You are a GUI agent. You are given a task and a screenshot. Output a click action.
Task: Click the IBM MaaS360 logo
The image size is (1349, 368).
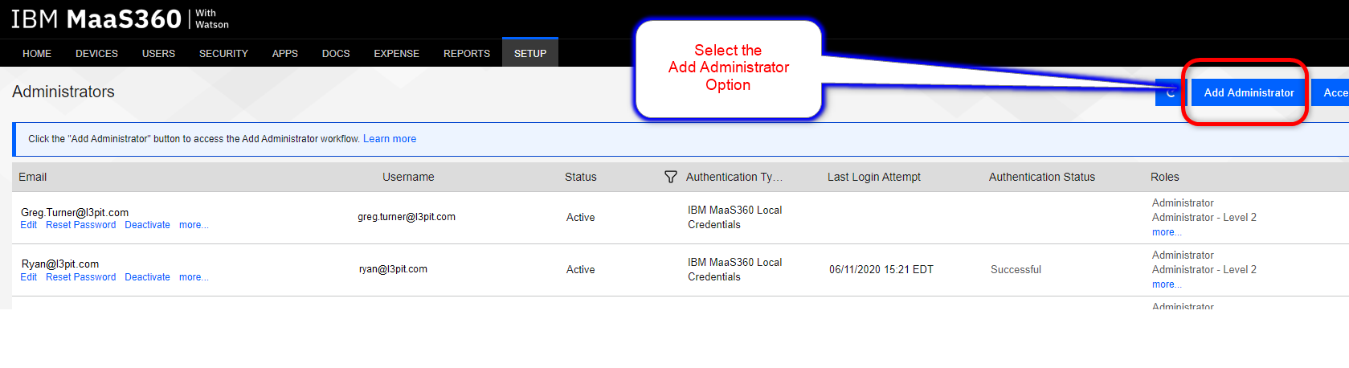120,18
